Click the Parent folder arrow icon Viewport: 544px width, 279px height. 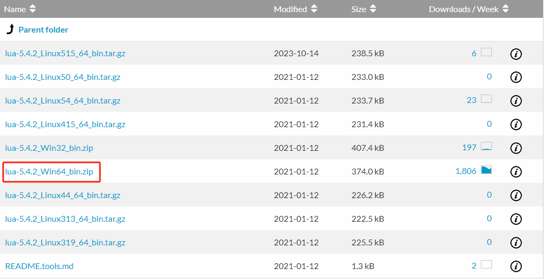[x=11, y=29]
